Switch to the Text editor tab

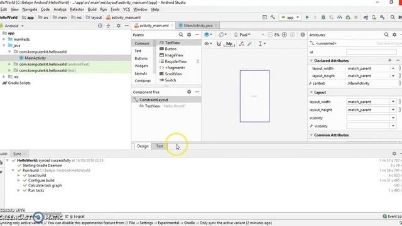[x=159, y=146]
